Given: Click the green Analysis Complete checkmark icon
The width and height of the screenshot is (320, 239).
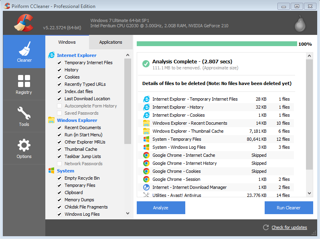Looking at the screenshot, I should pos(146,64).
